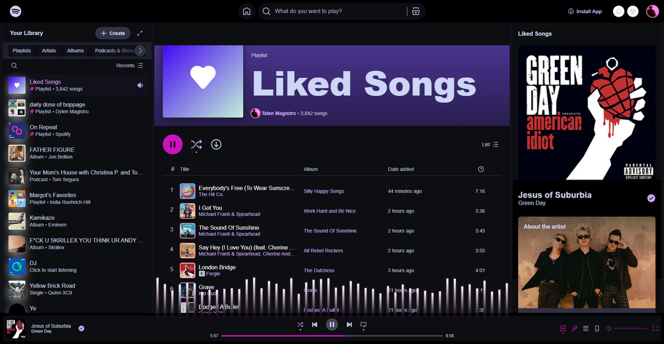The image size is (664, 344).
Task: Toggle smart shuffle for Liked Songs
Action: [196, 145]
